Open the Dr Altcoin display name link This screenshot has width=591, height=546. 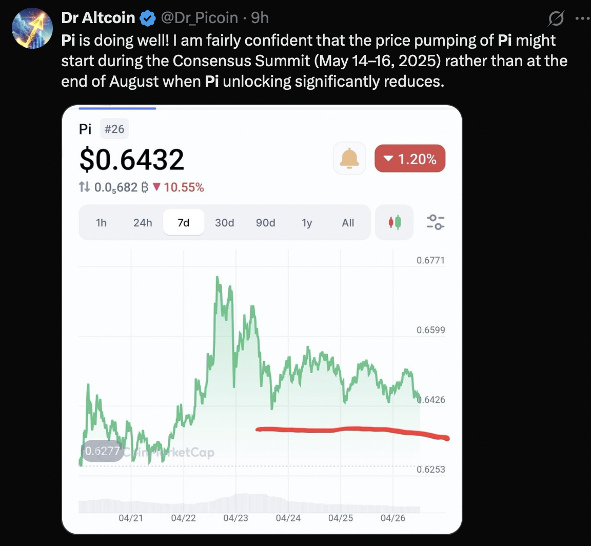(x=98, y=18)
